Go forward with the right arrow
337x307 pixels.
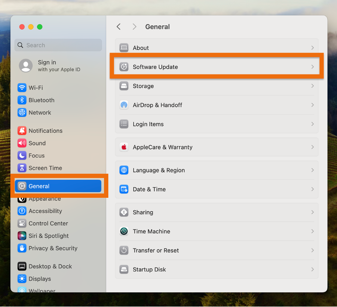pos(135,27)
